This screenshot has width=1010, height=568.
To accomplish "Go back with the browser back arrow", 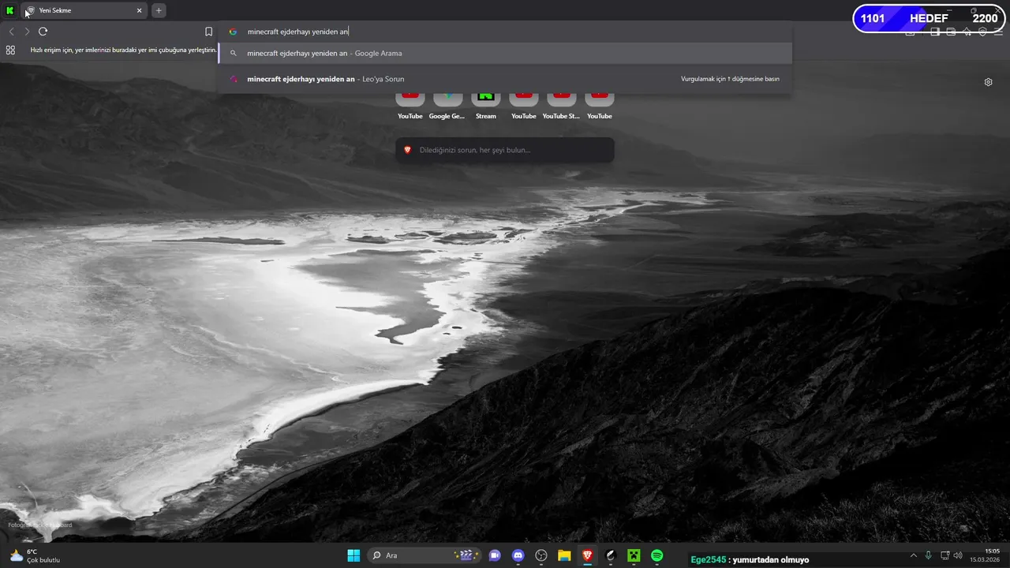I will pyautogui.click(x=11, y=32).
